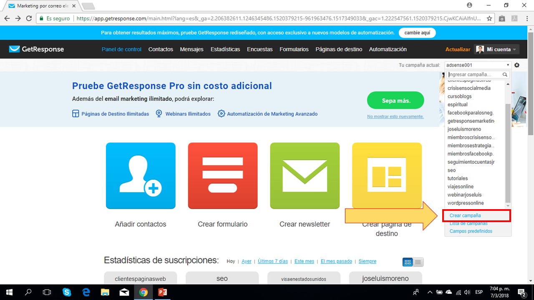Image resolution: width=534 pixels, height=300 pixels.
Task: Show hidden system tray icons
Action: coord(430,292)
